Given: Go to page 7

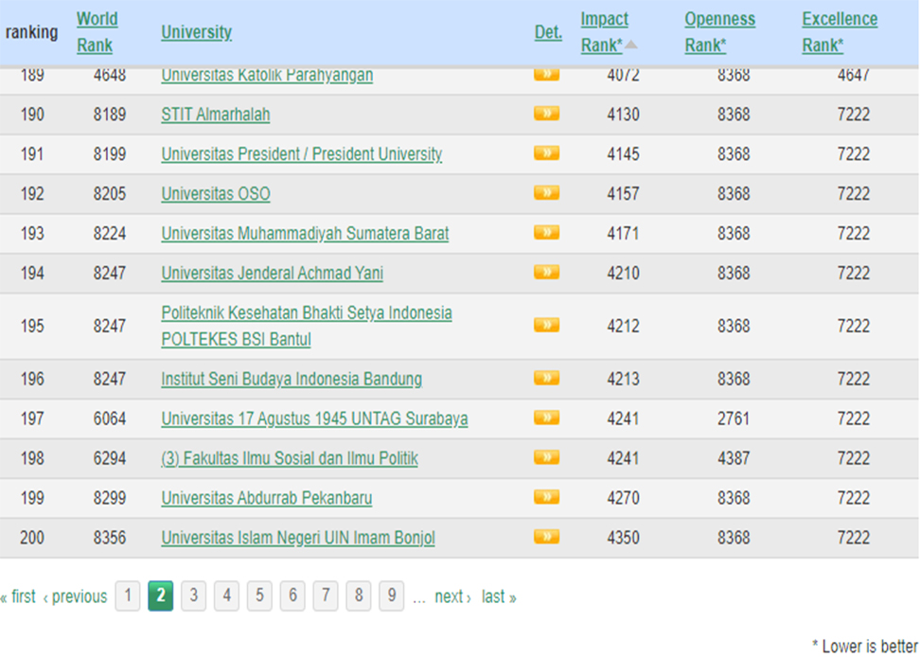Looking at the screenshot, I should point(325,596).
